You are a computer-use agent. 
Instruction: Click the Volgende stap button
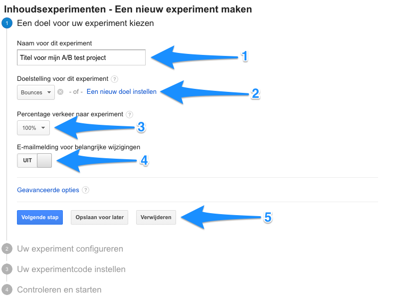(40, 217)
